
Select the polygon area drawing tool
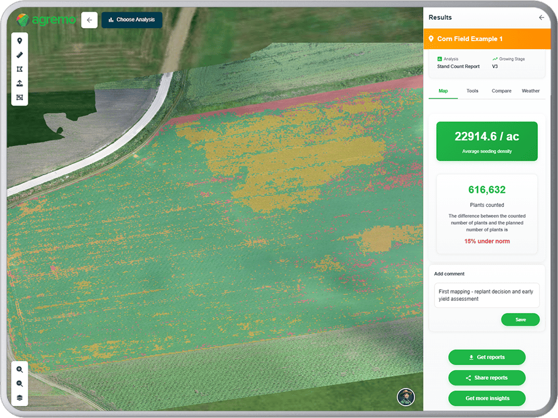(20, 69)
